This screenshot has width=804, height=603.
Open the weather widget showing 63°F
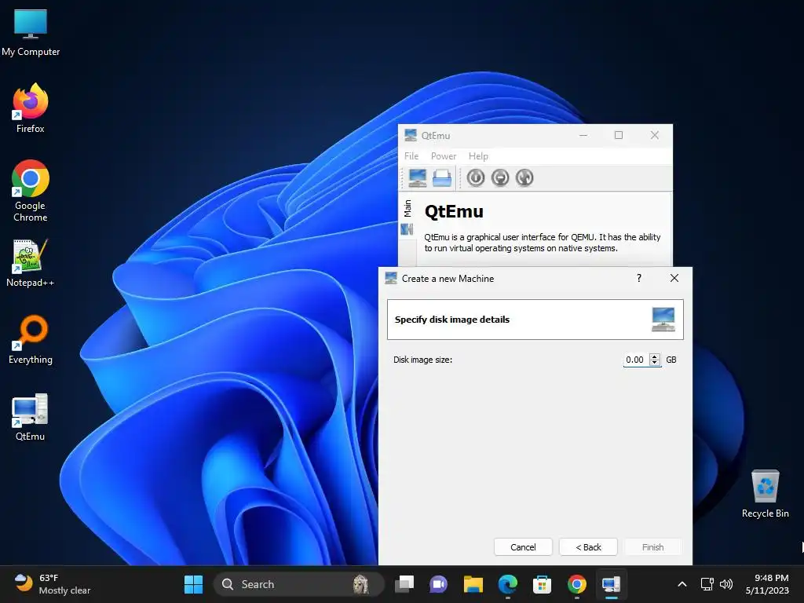(53, 584)
